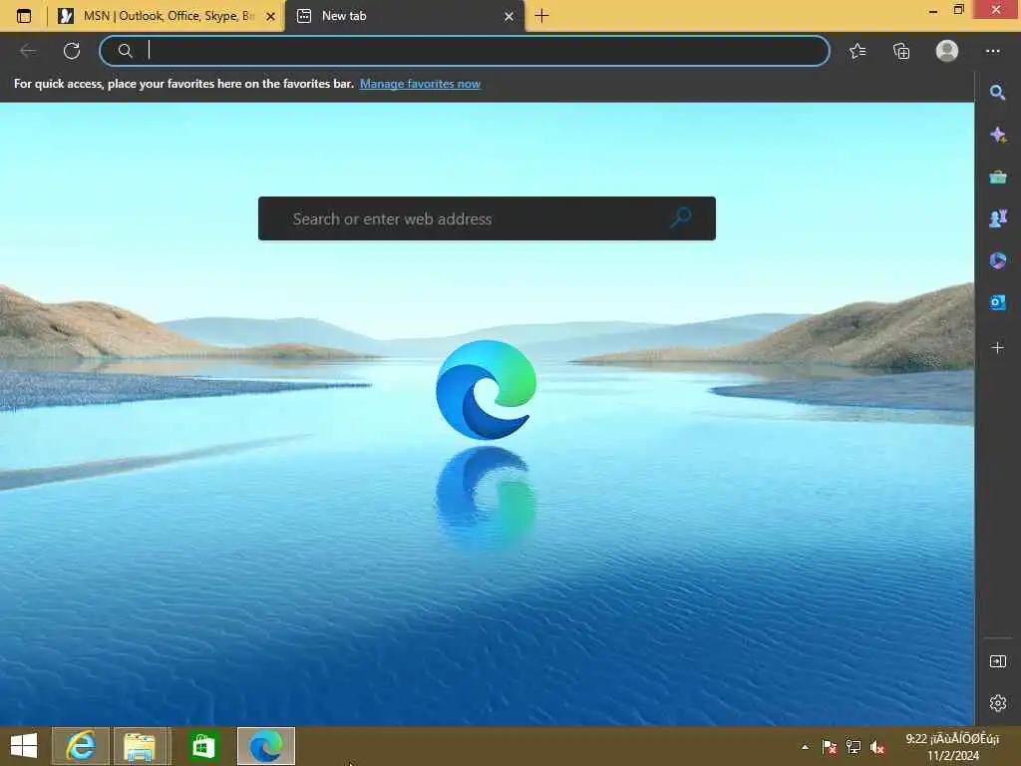Open sidebar Search icon

[x=997, y=93]
